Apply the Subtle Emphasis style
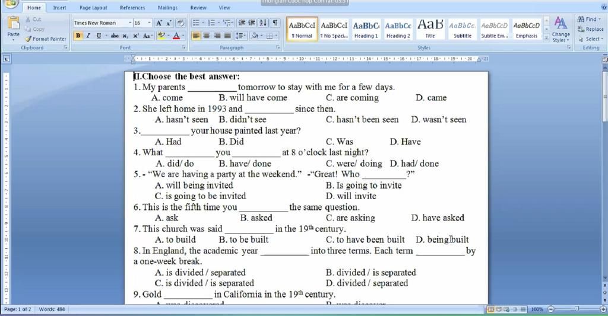This screenshot has width=608, height=316. (x=495, y=29)
